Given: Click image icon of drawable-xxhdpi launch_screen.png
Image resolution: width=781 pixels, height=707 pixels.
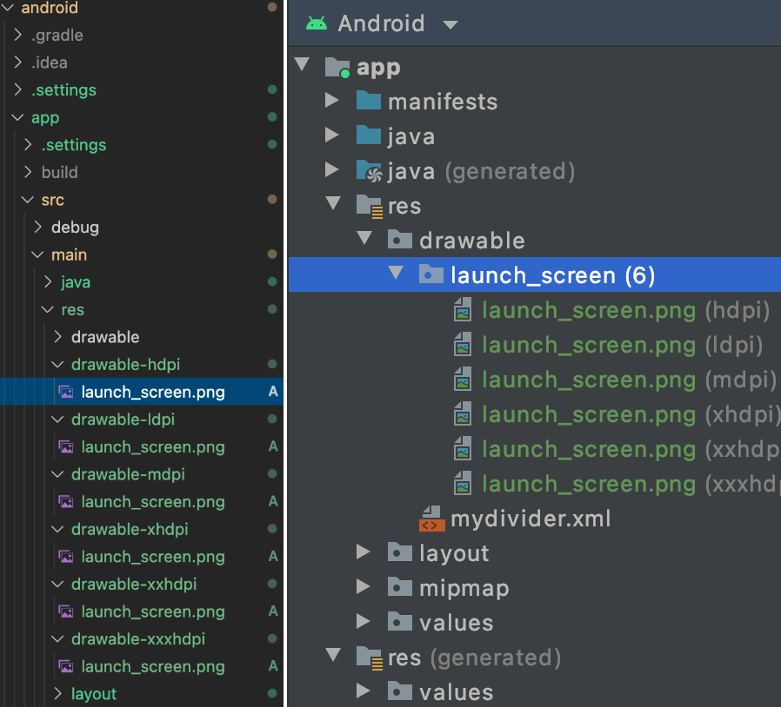Looking at the screenshot, I should [x=66, y=611].
